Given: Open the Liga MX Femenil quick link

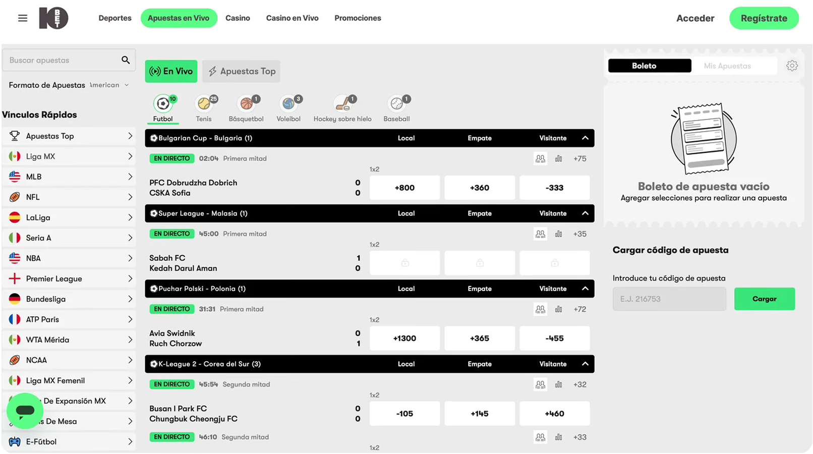Looking at the screenshot, I should (x=69, y=380).
